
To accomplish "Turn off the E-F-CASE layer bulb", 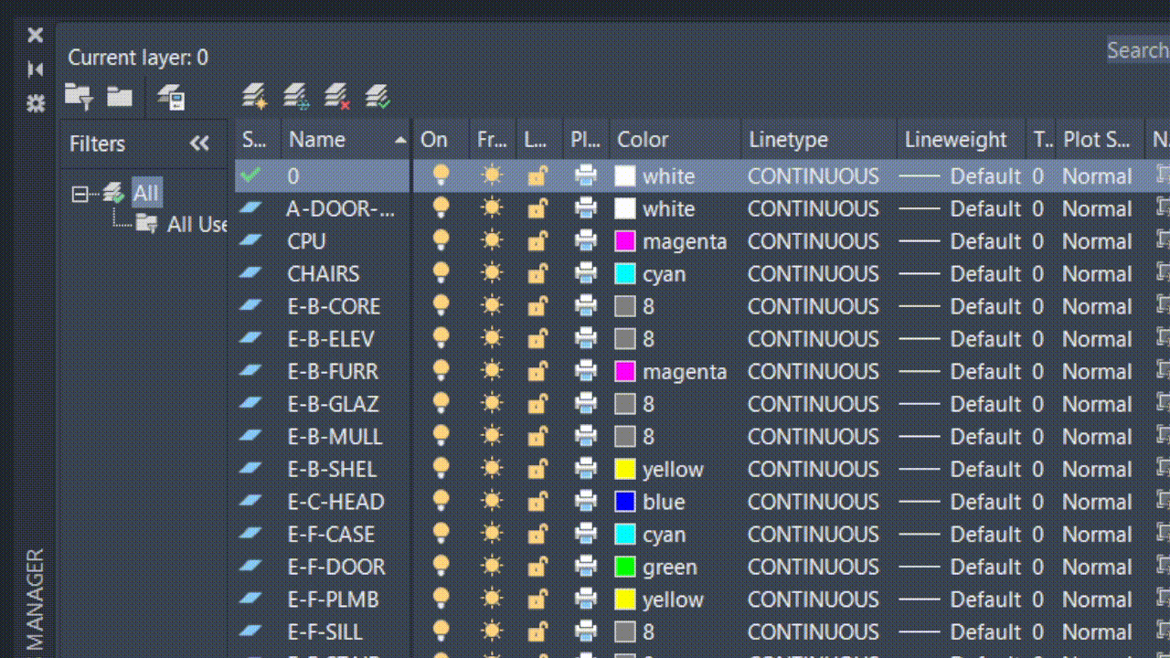I will coord(441,535).
